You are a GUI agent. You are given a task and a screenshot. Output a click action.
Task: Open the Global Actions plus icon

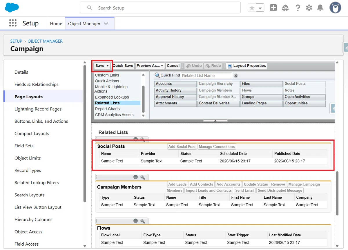click(273, 8)
